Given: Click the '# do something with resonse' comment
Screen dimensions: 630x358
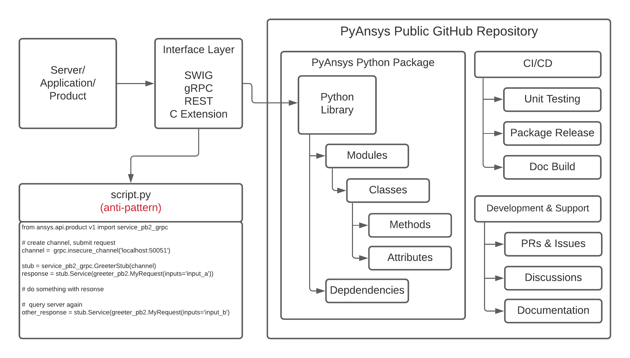Looking at the screenshot, I should [x=63, y=289].
